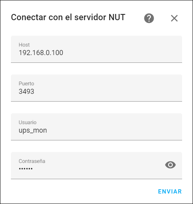Select the 'Puerto' field label

(26, 83)
